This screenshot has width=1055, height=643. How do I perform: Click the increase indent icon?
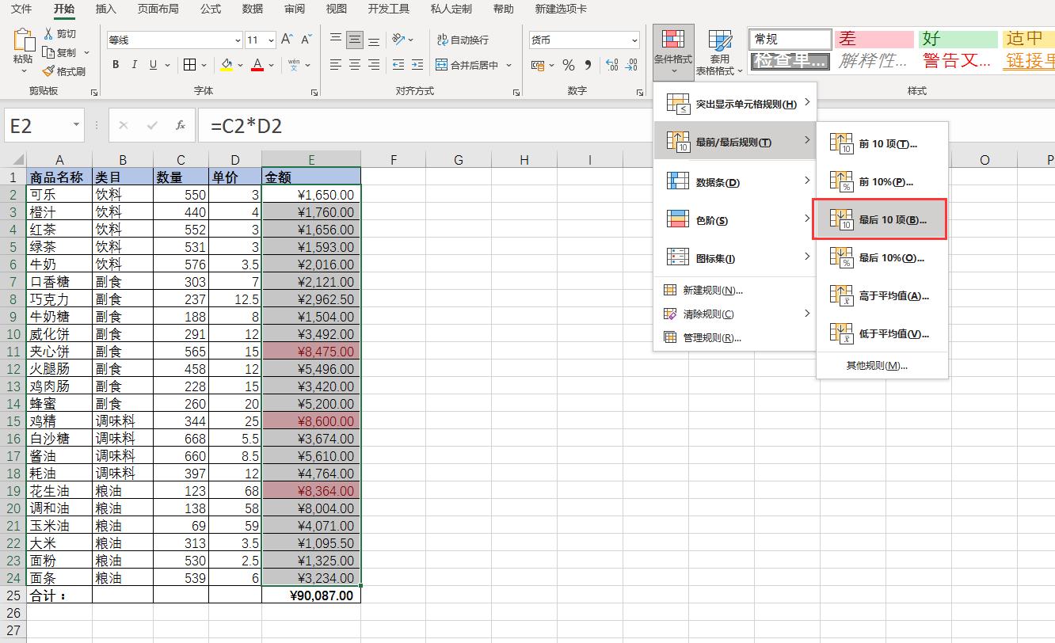pos(417,65)
